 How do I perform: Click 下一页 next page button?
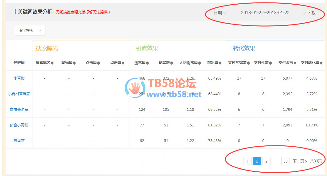[x=300, y=161]
